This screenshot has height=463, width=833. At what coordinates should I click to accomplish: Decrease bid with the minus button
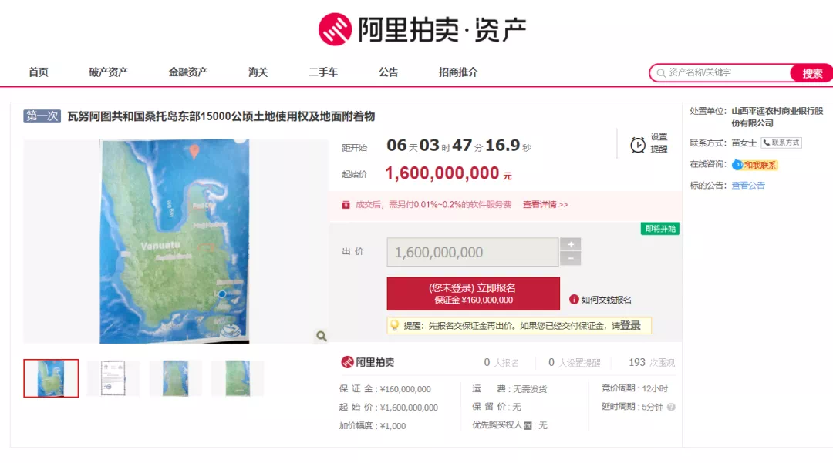tap(571, 258)
